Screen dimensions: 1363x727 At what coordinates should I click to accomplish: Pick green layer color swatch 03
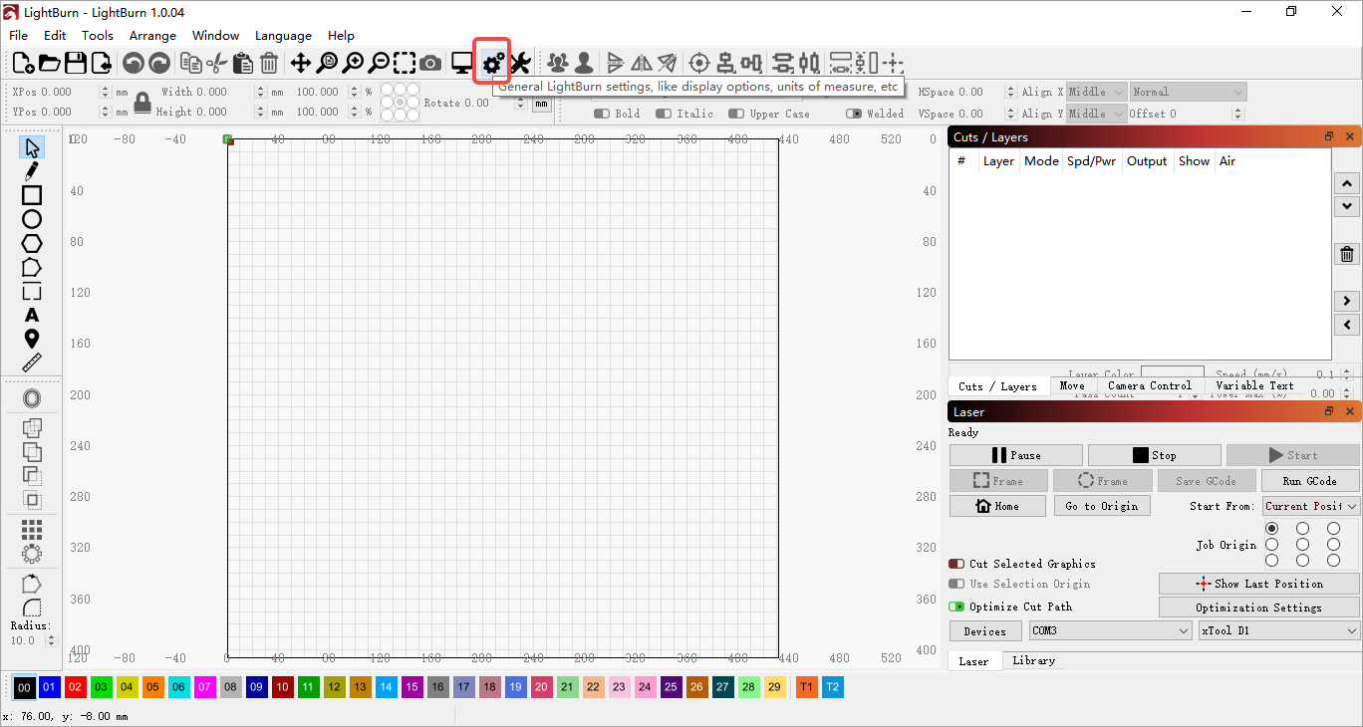tap(102, 687)
